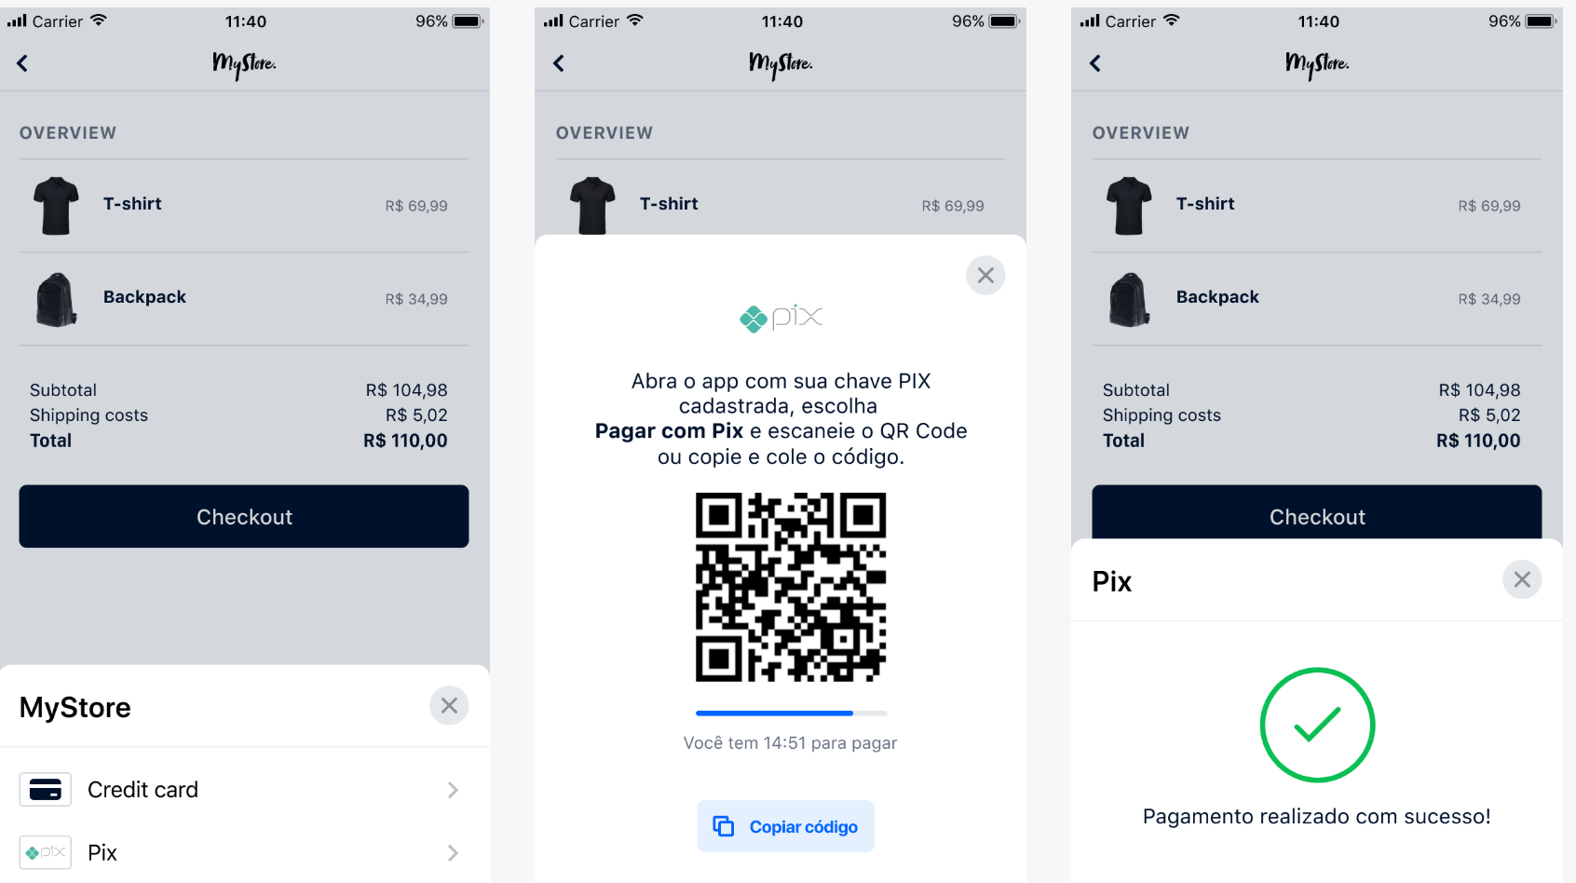Image resolution: width=1576 pixels, height=883 pixels.
Task: Select Credit card payment method
Action: pos(244,790)
